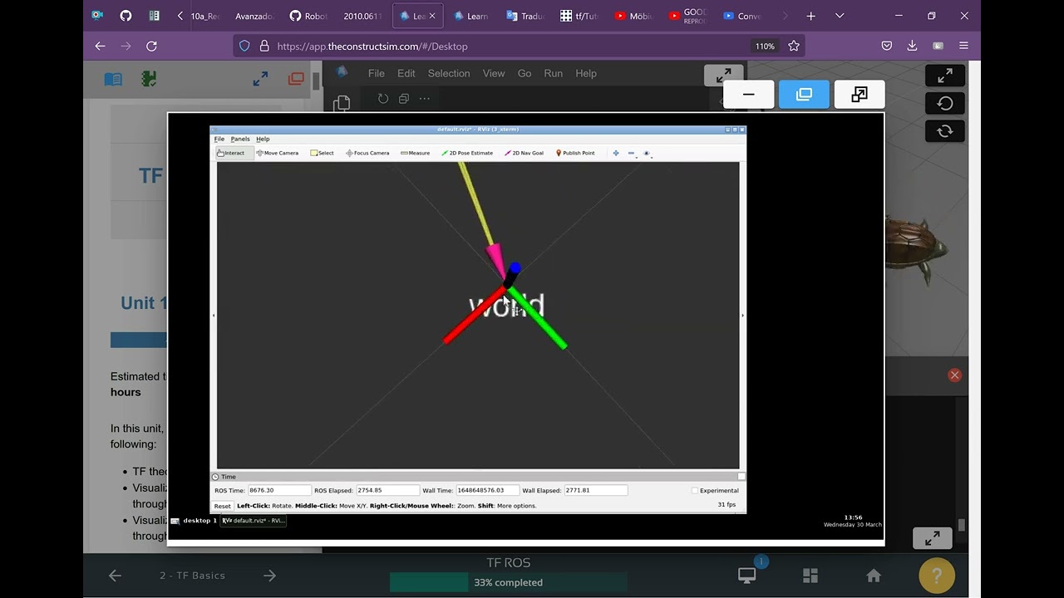Click the Wall Elapsed field
The height and width of the screenshot is (598, 1064).
click(596, 491)
